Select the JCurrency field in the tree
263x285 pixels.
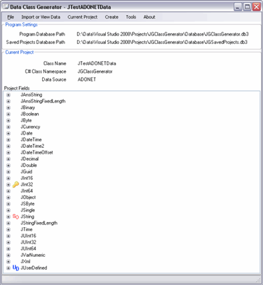(x=30, y=127)
